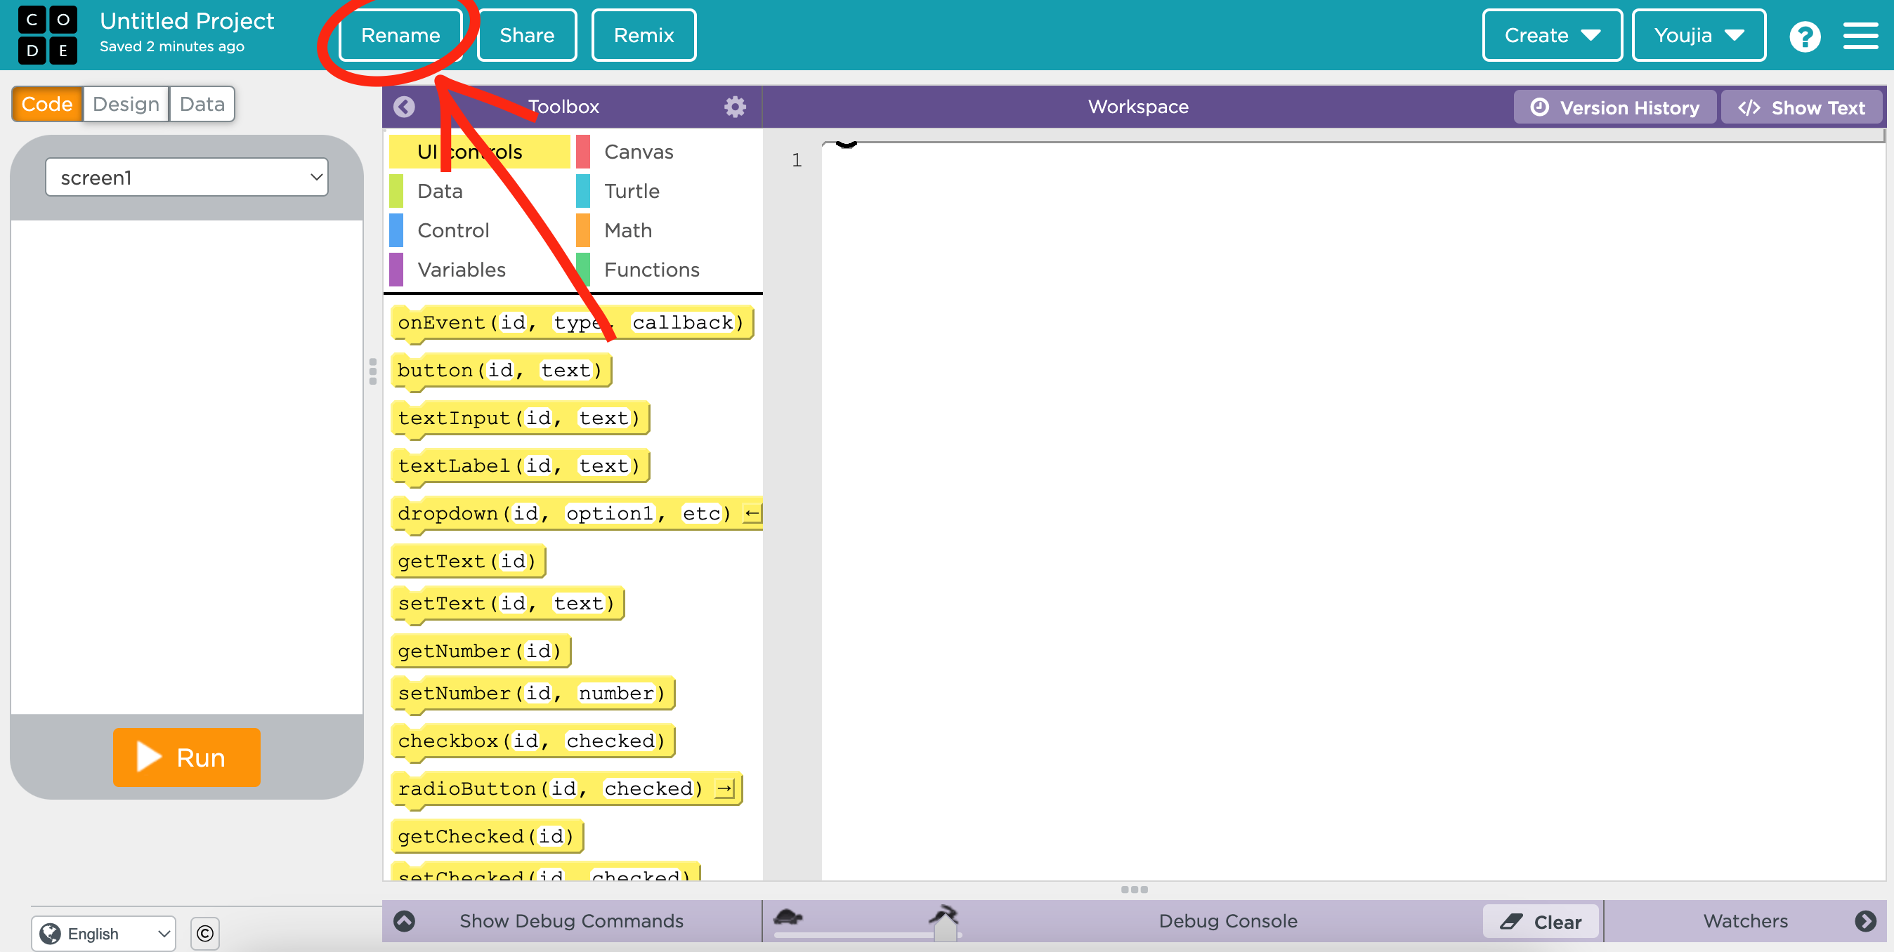This screenshot has height=952, width=1894.
Task: Click the Rename button
Action: pyautogui.click(x=400, y=34)
